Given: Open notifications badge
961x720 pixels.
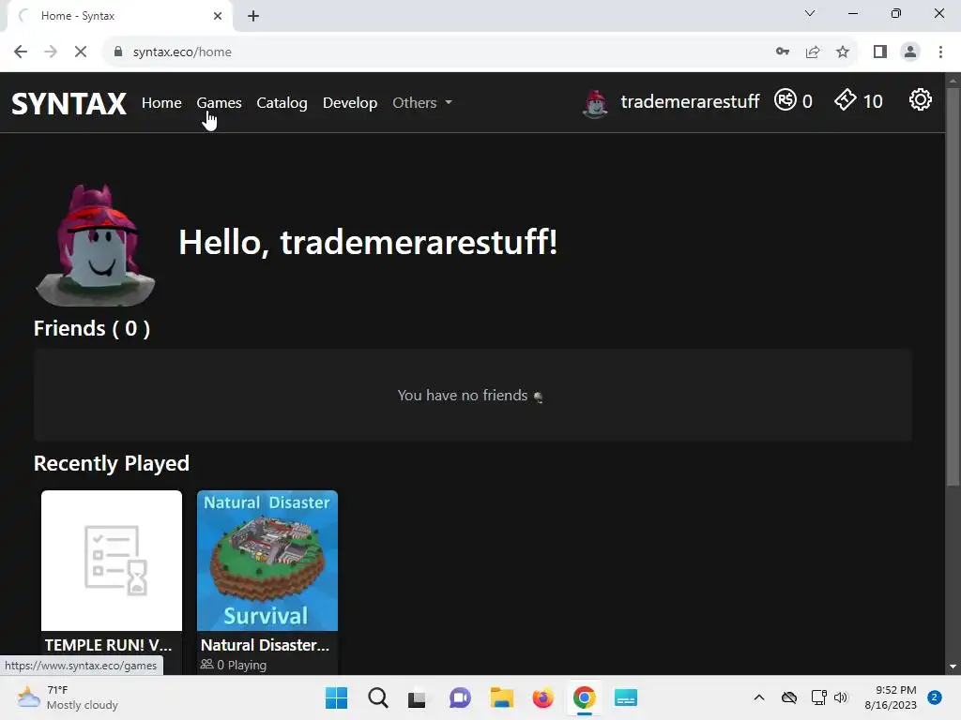Looking at the screenshot, I should pos(935,697).
